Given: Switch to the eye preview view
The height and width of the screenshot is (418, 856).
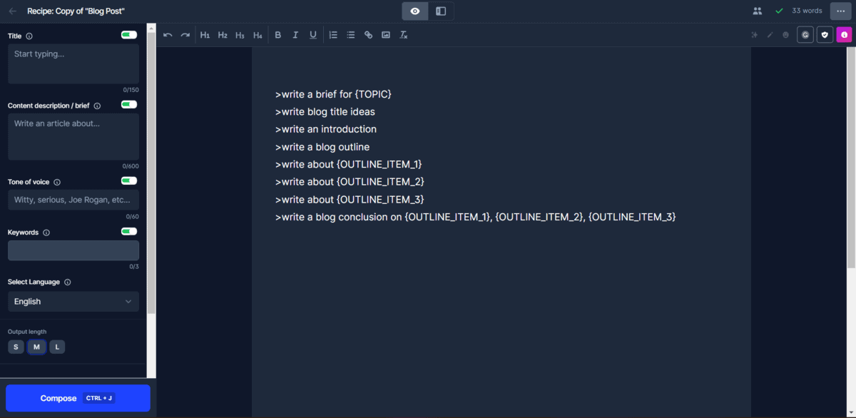Looking at the screenshot, I should (415, 11).
